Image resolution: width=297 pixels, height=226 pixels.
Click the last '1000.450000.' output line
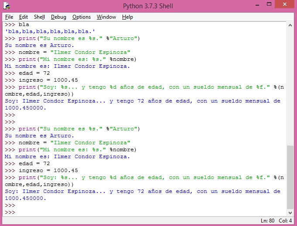(x=26, y=199)
